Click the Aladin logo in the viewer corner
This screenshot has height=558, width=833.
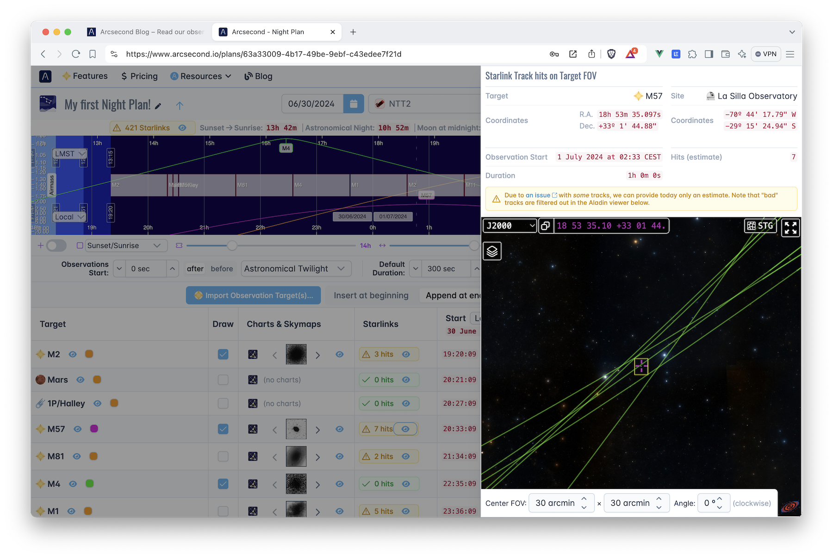(790, 507)
